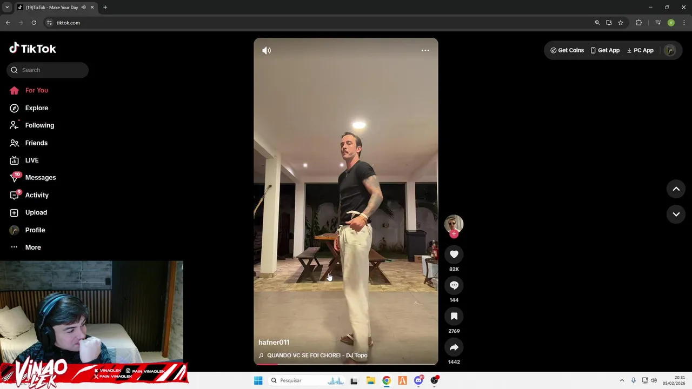
Task: Open the Chrome extensions menu
Action: [x=638, y=23]
